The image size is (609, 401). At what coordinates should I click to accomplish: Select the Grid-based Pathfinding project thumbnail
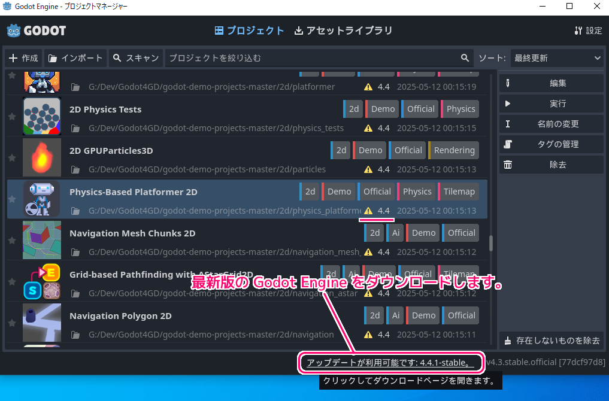click(42, 281)
